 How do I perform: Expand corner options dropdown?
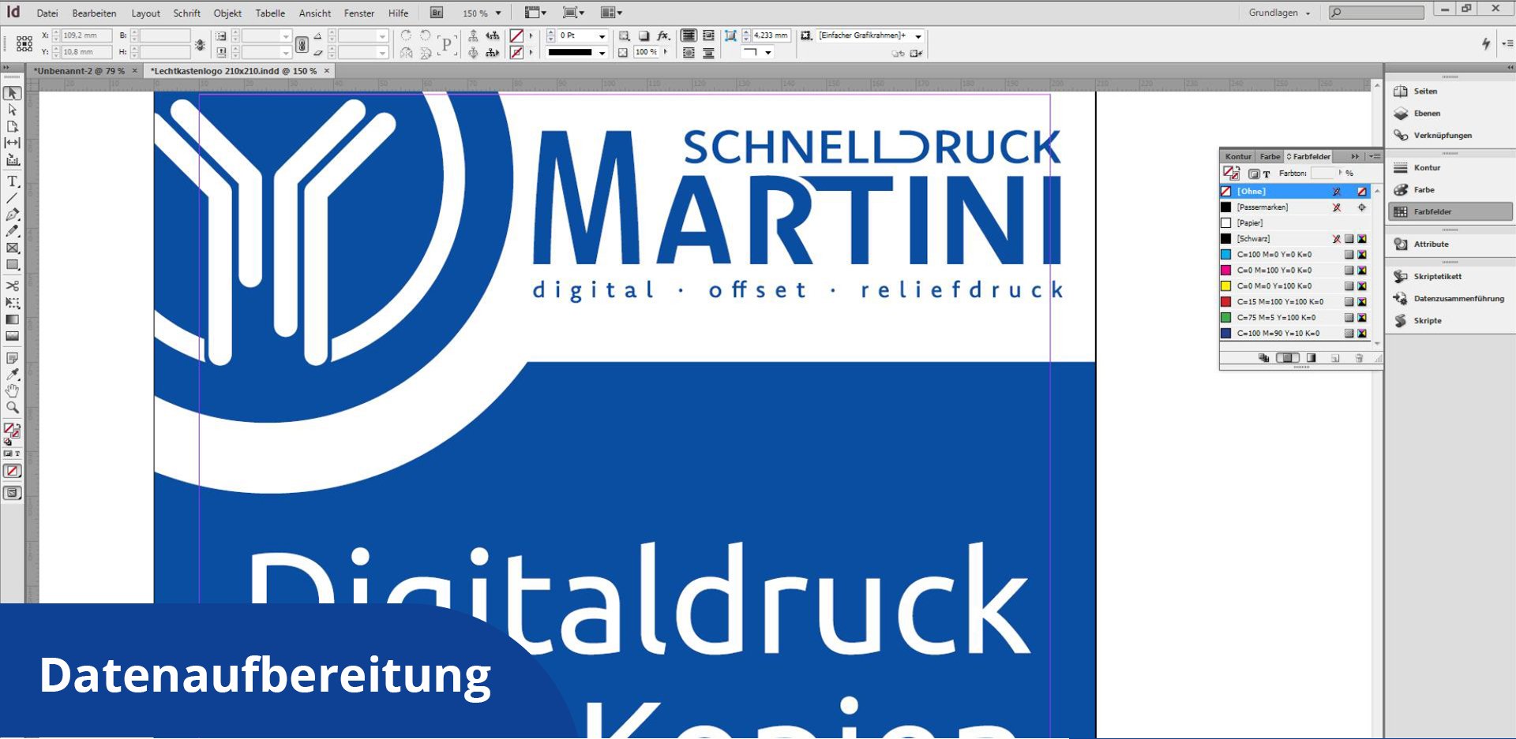tap(767, 53)
